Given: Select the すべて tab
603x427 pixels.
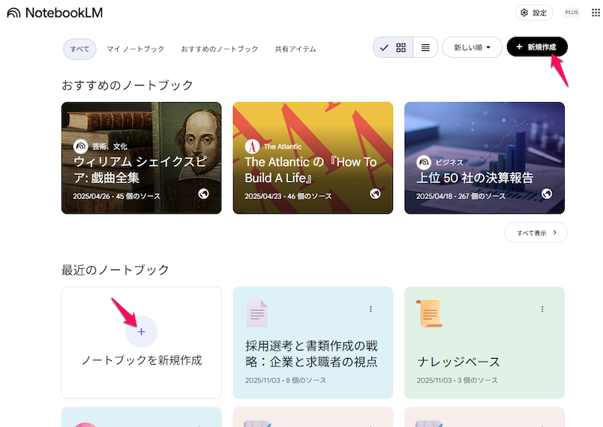Looking at the screenshot, I should coord(79,49).
